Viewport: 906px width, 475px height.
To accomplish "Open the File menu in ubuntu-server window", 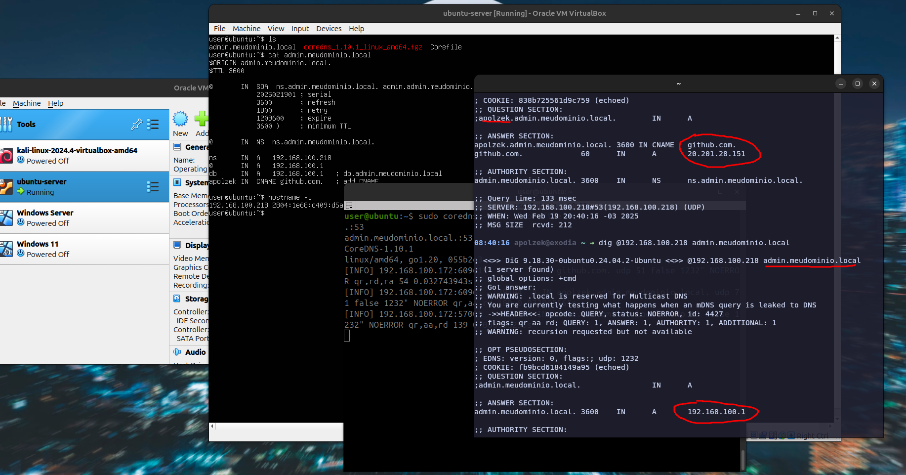I will point(220,29).
